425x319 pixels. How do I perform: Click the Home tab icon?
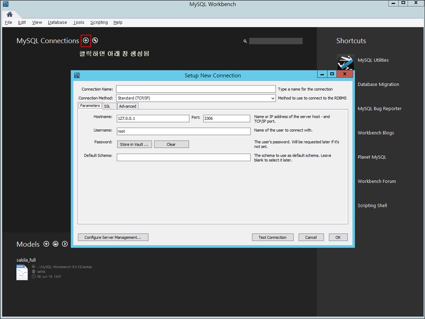point(10,14)
